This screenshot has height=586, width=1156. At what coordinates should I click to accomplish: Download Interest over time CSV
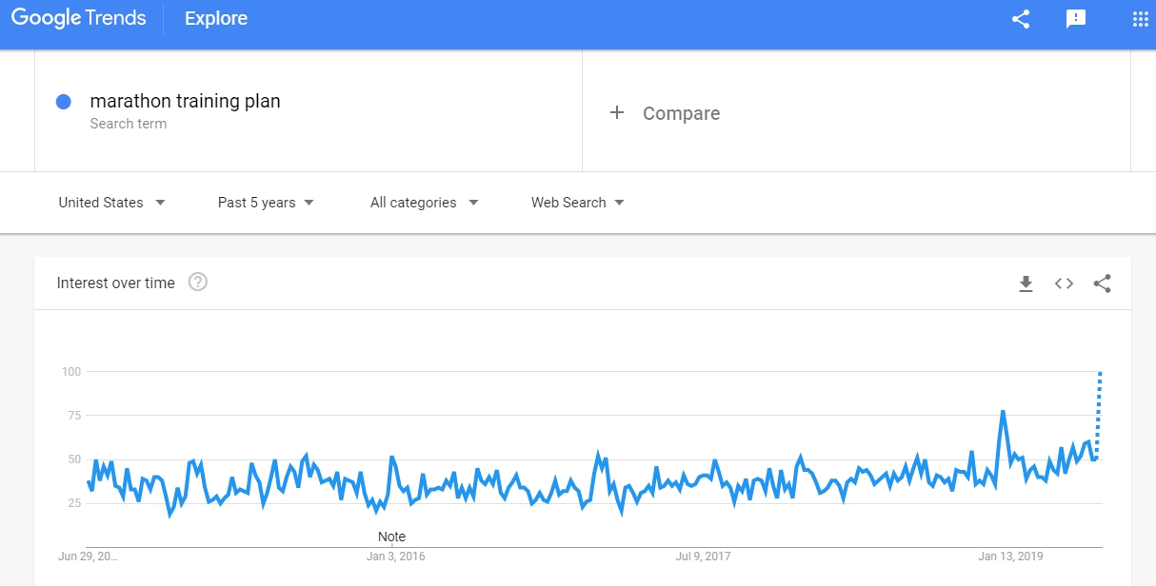click(1026, 283)
